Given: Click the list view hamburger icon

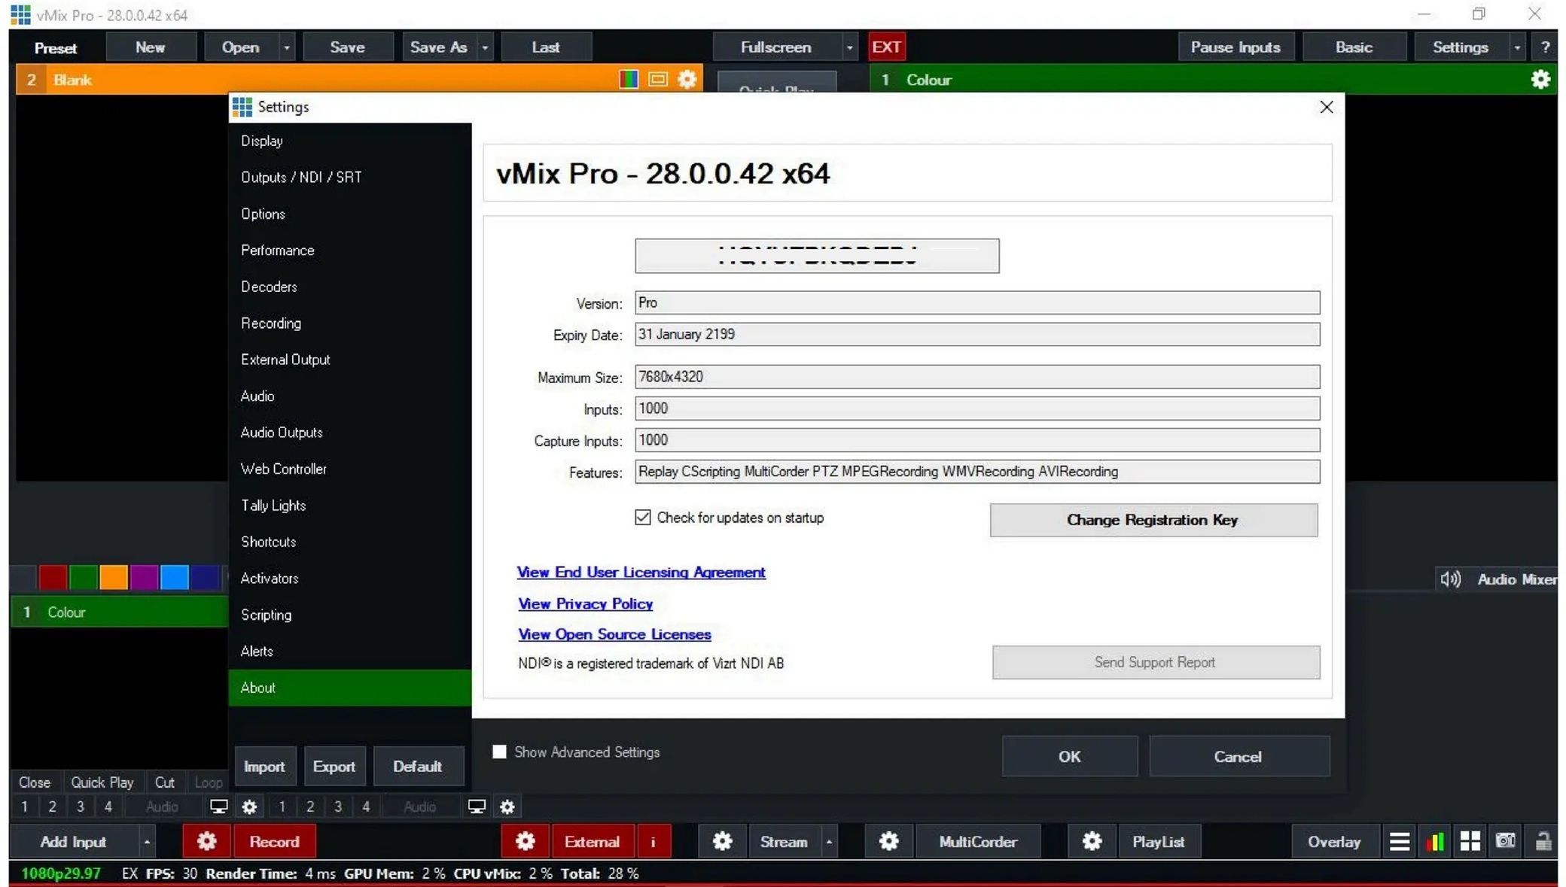Looking at the screenshot, I should click(x=1400, y=841).
